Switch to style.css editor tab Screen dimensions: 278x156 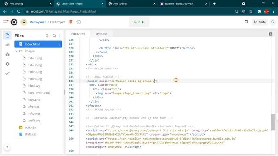click(101, 34)
